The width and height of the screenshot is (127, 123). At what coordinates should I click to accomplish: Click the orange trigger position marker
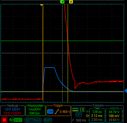click(x=41, y=5)
